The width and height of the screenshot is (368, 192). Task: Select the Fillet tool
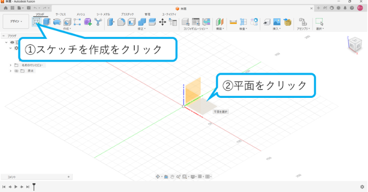tap(121, 22)
